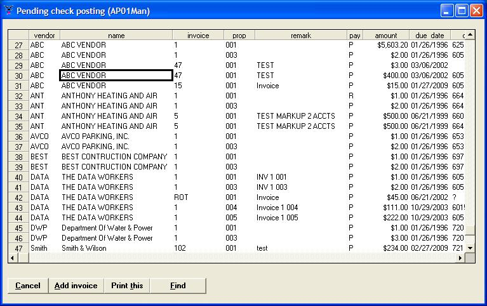Image resolution: width=487 pixels, height=306 pixels.
Task: Click the Find button
Action: pyautogui.click(x=178, y=286)
